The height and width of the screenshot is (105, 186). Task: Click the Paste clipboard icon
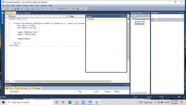(28, 9)
